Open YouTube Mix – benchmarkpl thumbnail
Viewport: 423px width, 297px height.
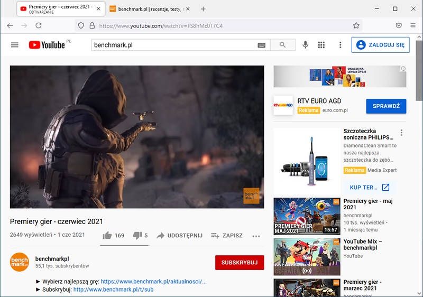[x=307, y=257]
